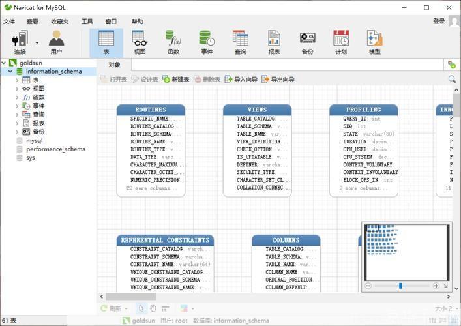Click the user avatar icon beside 登录
Viewport: 461px width, 326px height.
[x=454, y=21]
